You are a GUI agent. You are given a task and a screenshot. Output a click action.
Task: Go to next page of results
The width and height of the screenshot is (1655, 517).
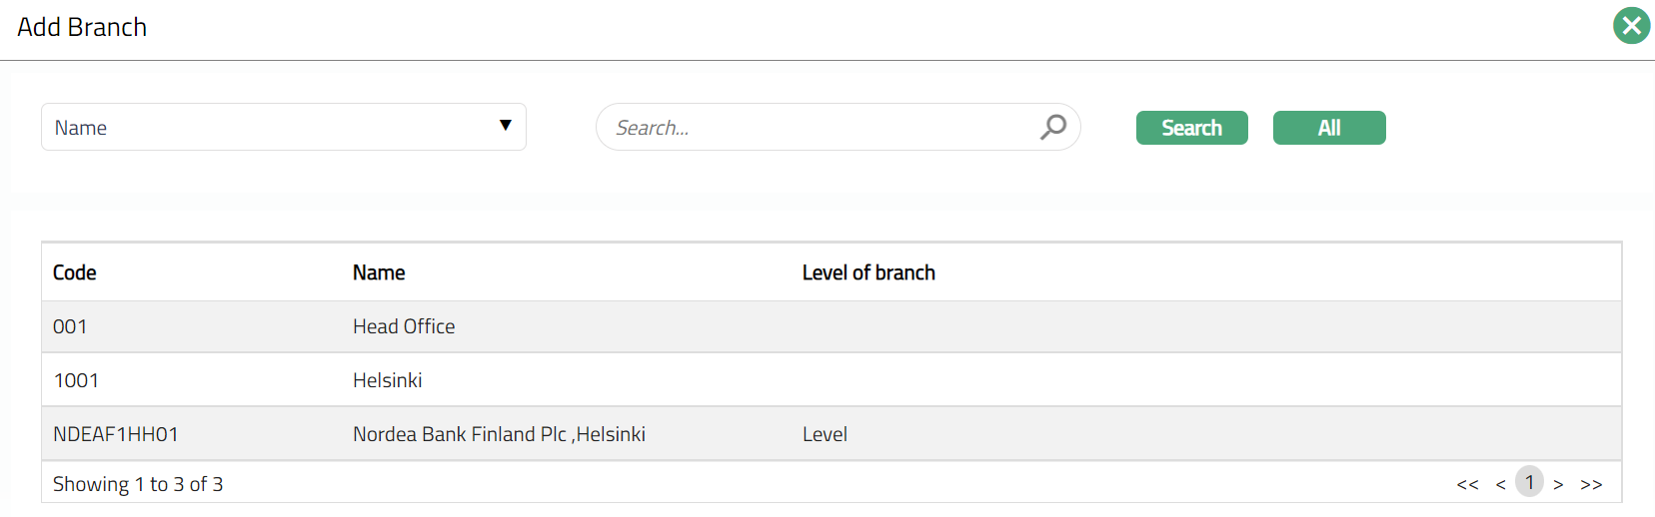(1558, 484)
